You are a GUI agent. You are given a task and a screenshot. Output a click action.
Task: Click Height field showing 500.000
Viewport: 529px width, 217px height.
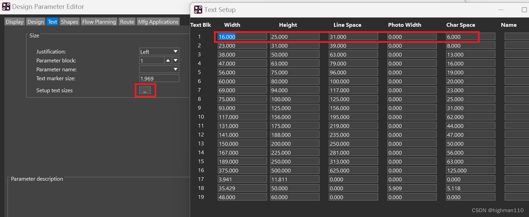(x=294, y=170)
